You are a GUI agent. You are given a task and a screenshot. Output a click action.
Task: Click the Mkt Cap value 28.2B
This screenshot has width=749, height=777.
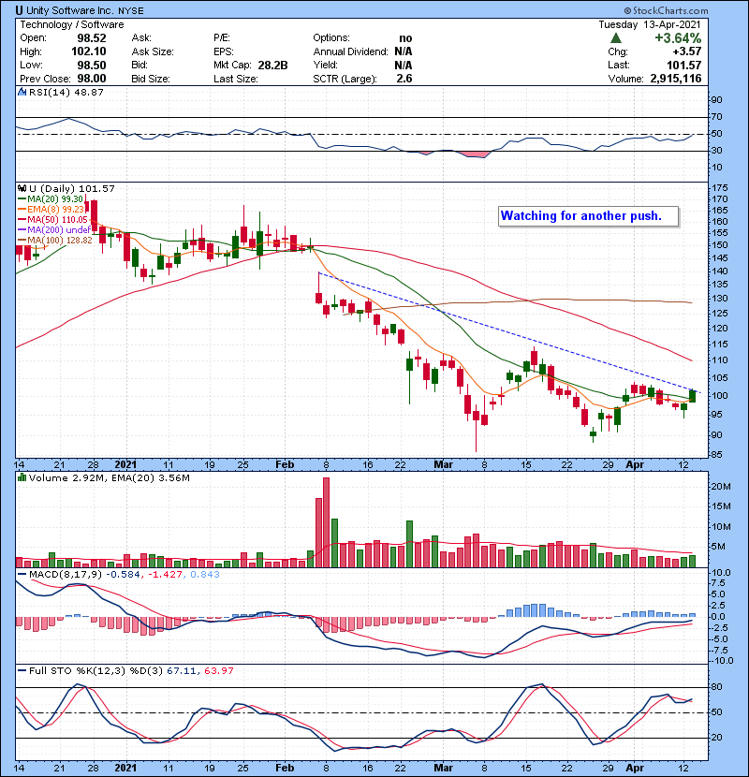point(272,65)
